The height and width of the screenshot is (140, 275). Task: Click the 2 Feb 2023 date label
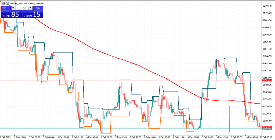tap(5, 137)
